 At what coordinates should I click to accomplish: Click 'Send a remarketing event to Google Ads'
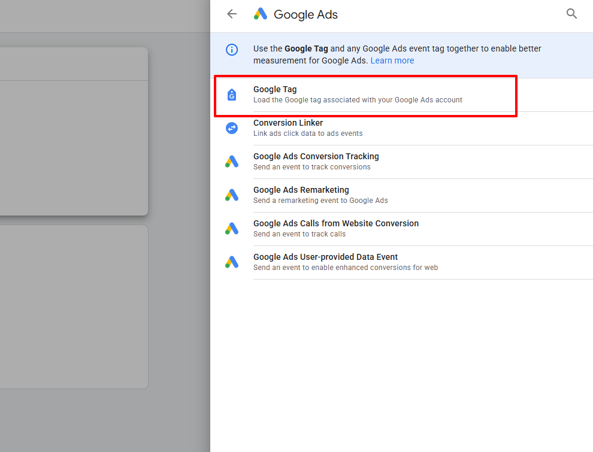tap(320, 201)
